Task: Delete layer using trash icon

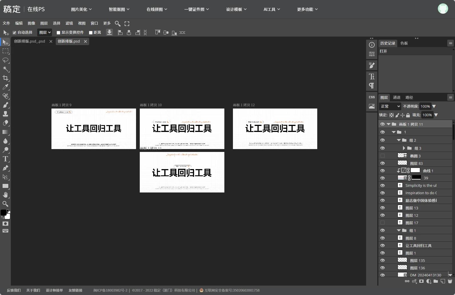Action: pos(450,281)
